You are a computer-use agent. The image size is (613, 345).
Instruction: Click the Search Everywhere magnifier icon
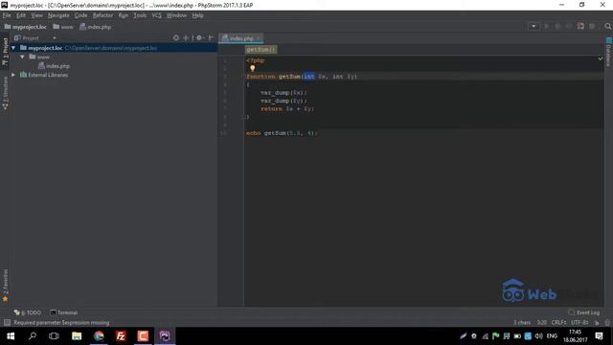tap(607, 26)
